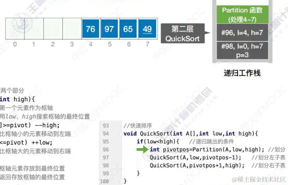Click comment 比枢轴大的元素移动到右端
Image resolution: width=288 pixels, height=185 pixels.
click(35, 151)
